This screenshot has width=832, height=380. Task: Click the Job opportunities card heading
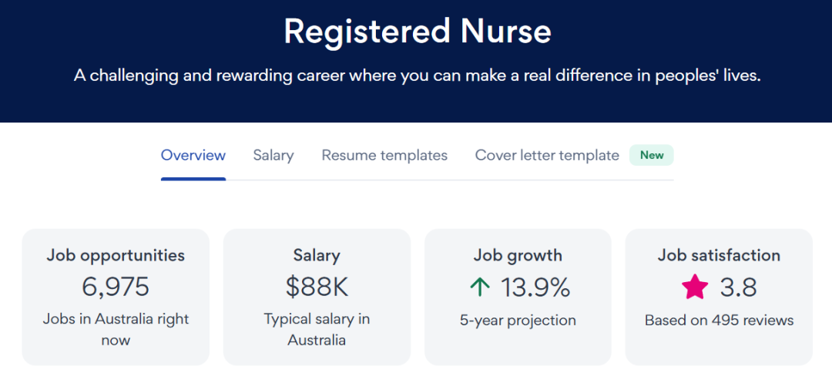pos(116,255)
